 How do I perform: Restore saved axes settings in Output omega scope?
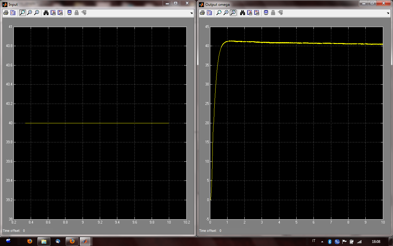(257, 13)
